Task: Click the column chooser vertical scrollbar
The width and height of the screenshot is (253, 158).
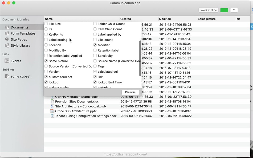Action: [x=140, y=58]
